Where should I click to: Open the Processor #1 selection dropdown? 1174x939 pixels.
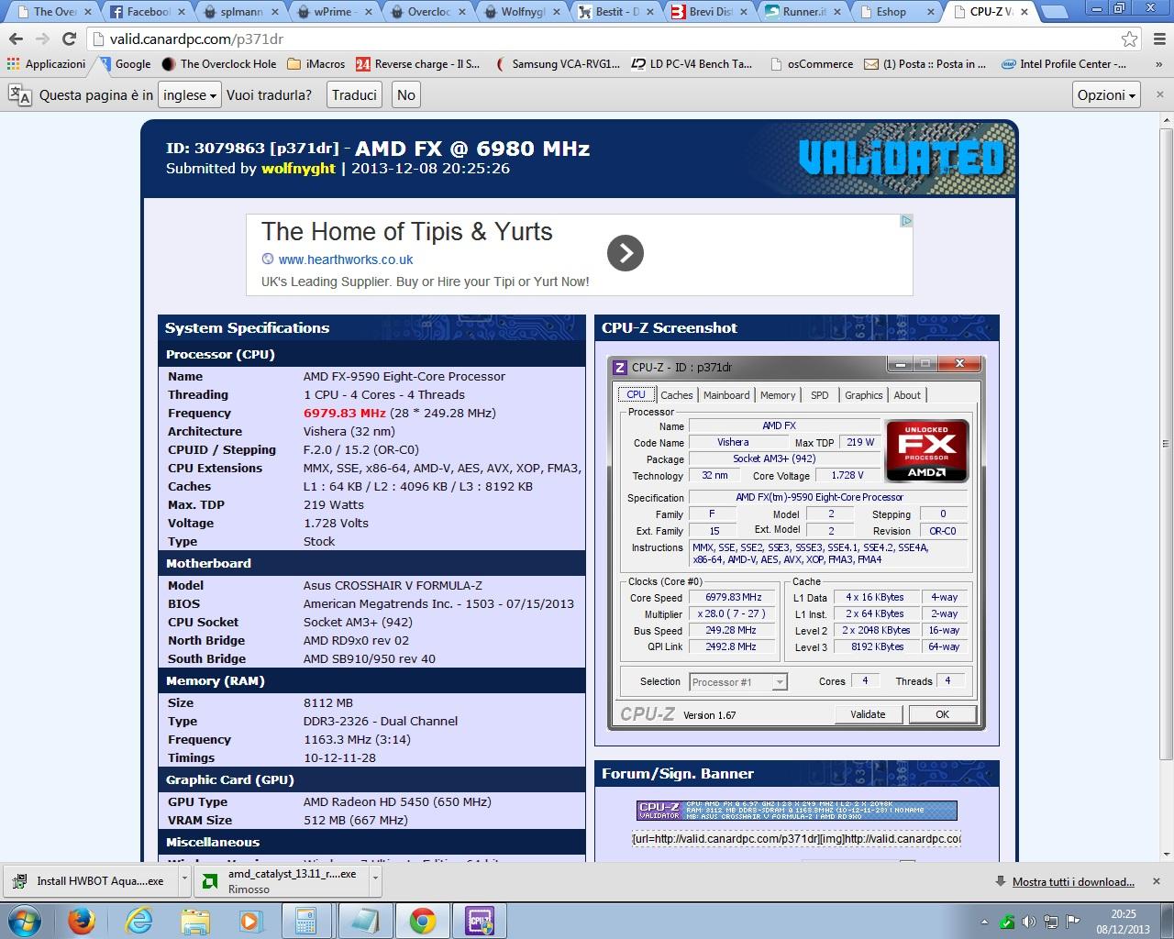tap(738, 682)
